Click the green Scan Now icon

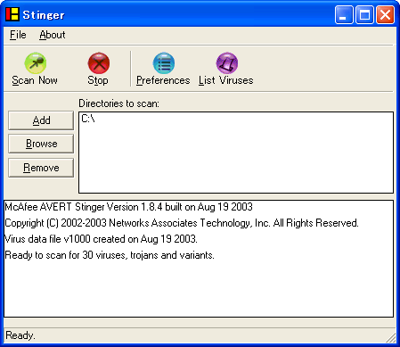(x=36, y=62)
